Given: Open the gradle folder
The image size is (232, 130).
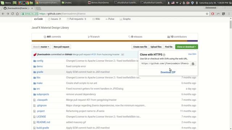Looking at the screenshot, I should (40, 72).
